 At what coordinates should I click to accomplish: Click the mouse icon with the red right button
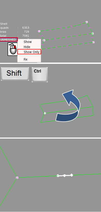tap(13, 49)
